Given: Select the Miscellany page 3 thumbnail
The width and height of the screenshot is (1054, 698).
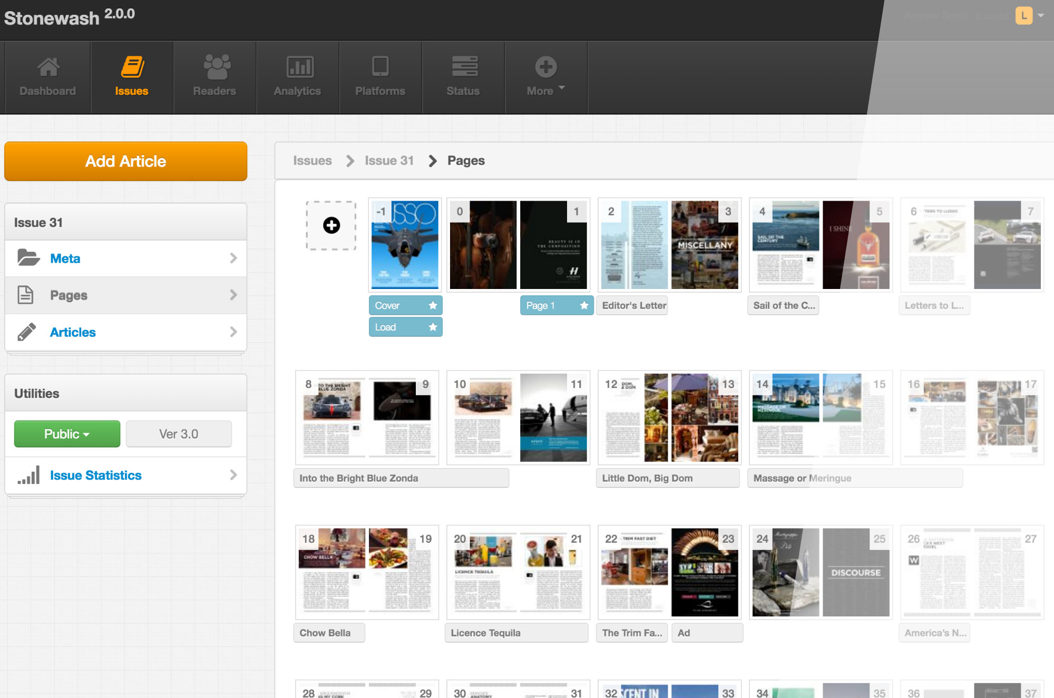Looking at the screenshot, I should tap(705, 245).
